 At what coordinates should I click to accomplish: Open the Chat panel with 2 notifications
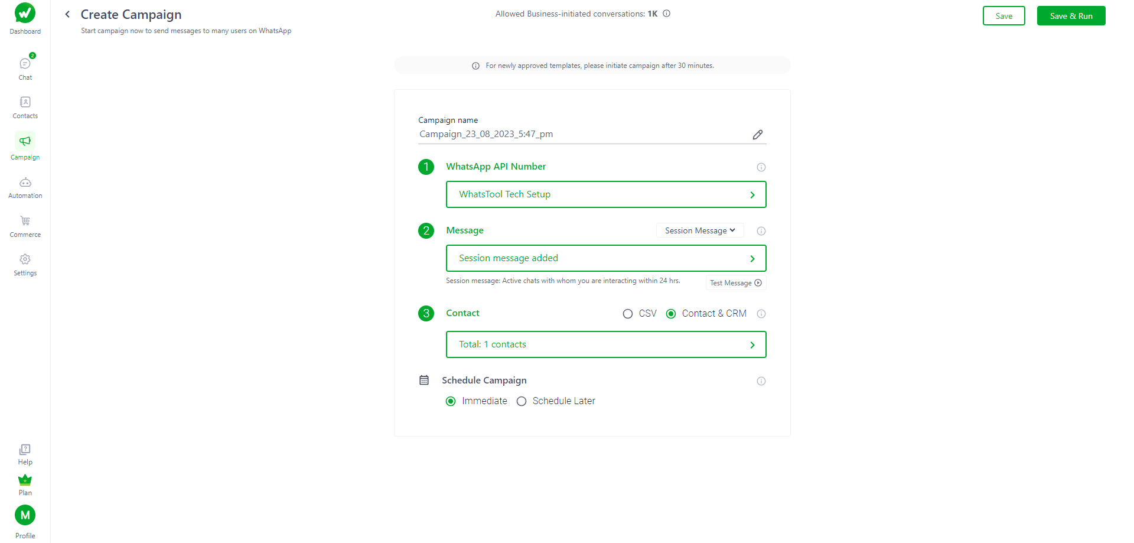coord(25,66)
